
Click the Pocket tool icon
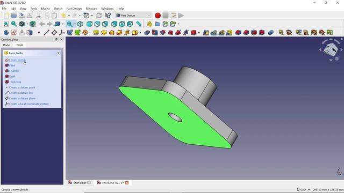tap(147, 33)
